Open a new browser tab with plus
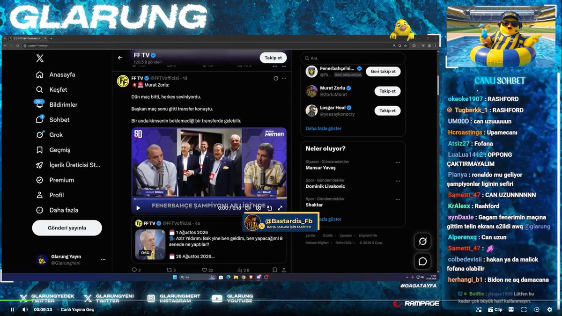The image size is (562, 316). coord(51,38)
